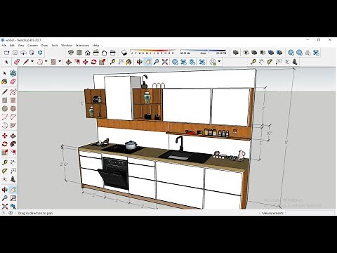Select the 3D Text tool in left palette
Image resolution: width=337 pixels, height=253 pixels.
click(x=13, y=179)
